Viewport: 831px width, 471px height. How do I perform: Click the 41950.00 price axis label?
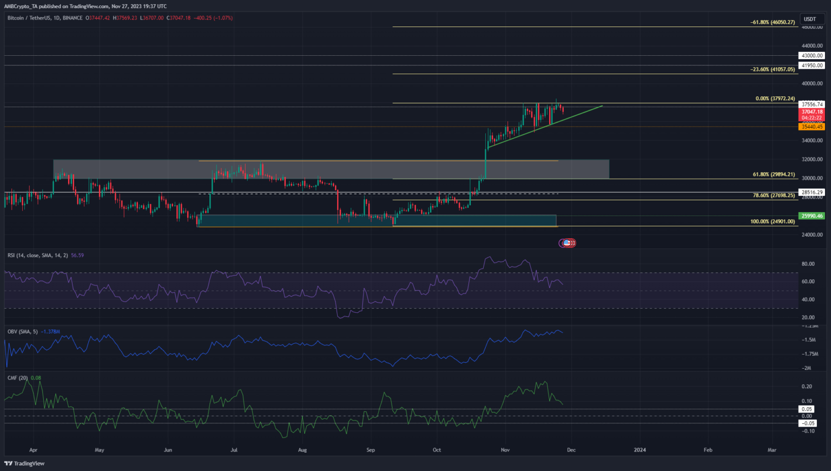pyautogui.click(x=810, y=65)
